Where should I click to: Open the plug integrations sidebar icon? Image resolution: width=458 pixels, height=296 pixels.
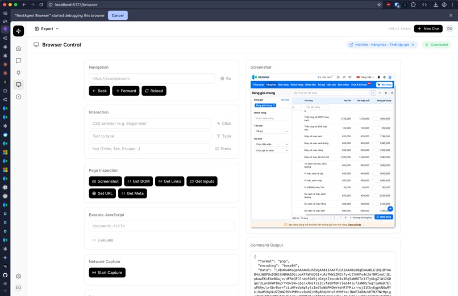coord(18,73)
